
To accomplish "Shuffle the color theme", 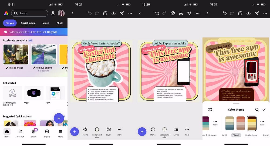I will point(210,110).
